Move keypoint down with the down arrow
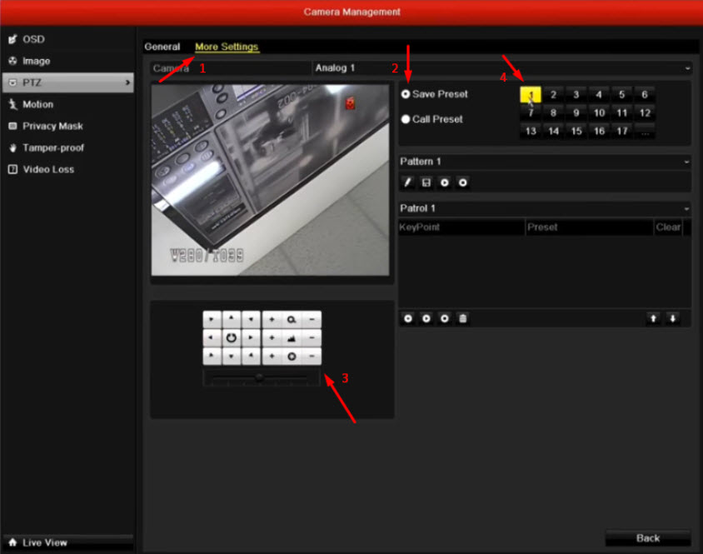Screen dimensions: 703x554 (x=673, y=318)
